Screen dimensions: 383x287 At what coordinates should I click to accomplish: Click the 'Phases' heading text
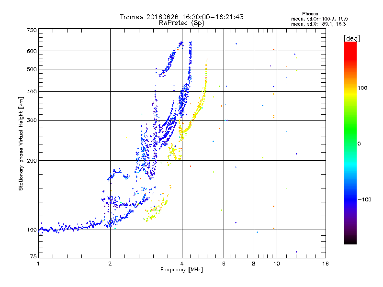point(310,14)
